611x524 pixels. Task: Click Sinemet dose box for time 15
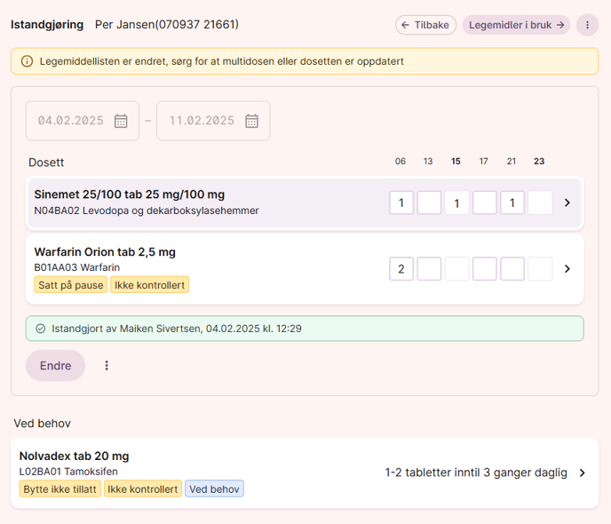coord(456,202)
